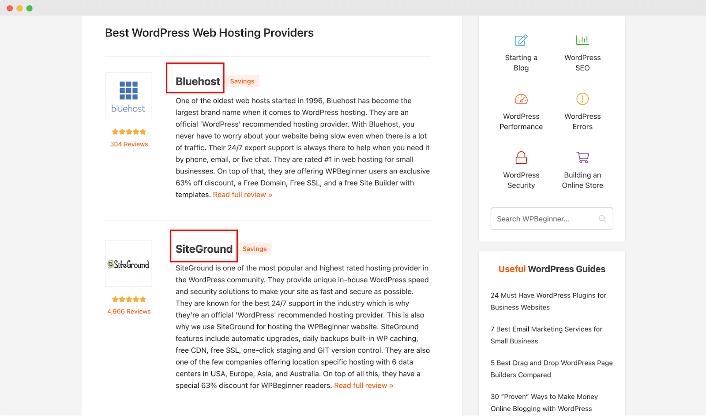Open the Bluehost full review link
This screenshot has height=416, width=706.
point(242,194)
